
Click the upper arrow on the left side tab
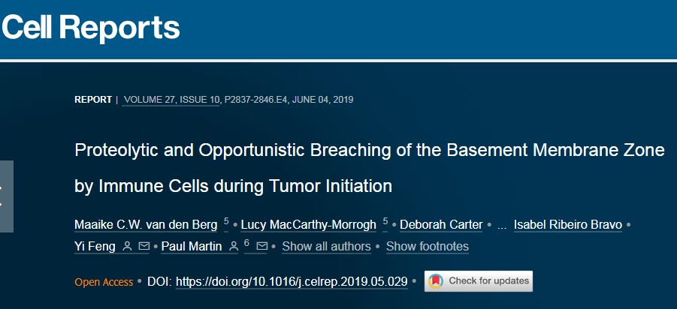click(x=2, y=189)
